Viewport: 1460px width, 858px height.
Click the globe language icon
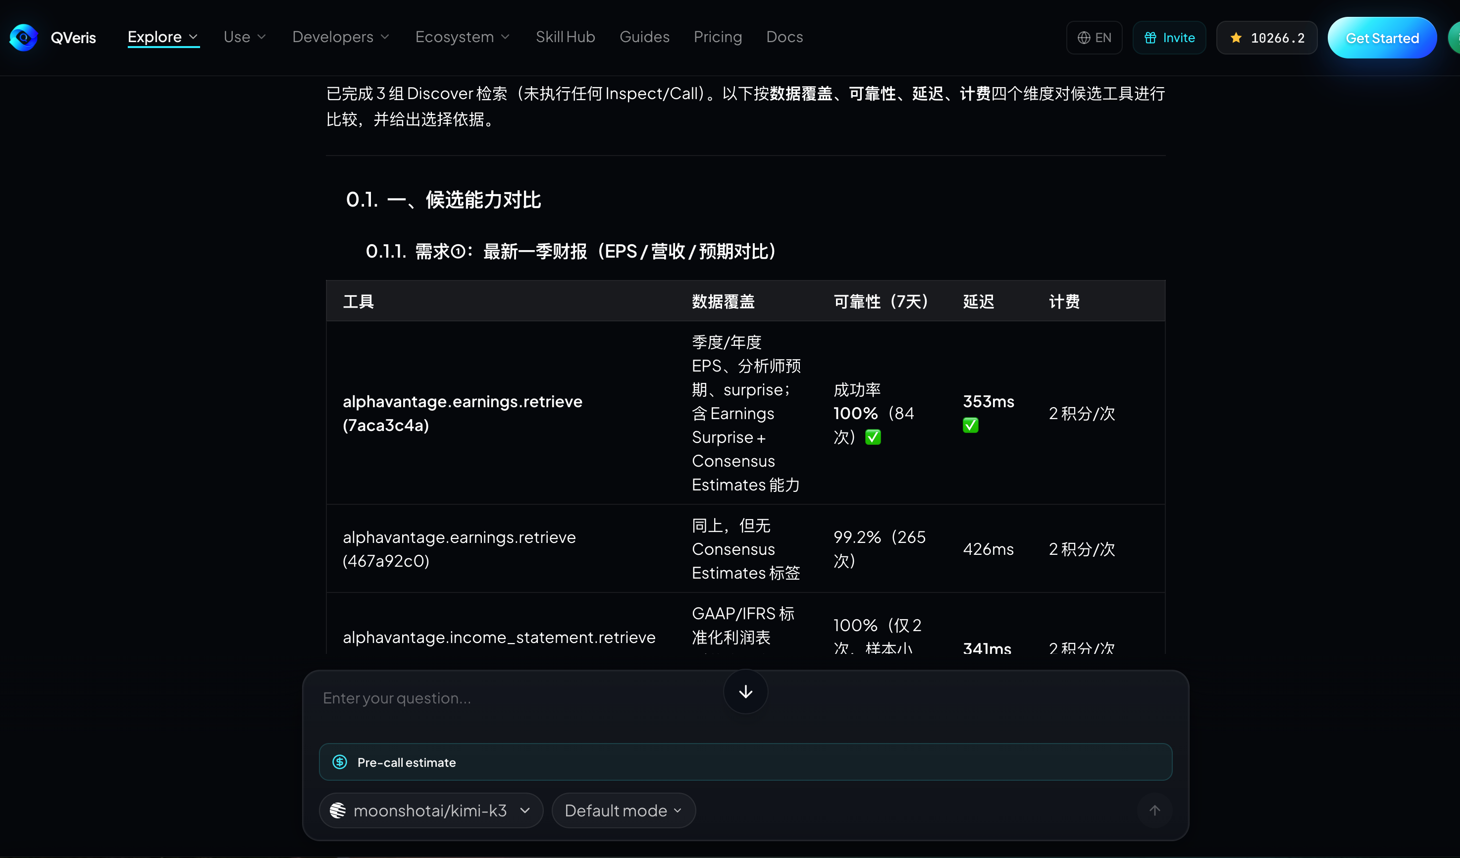[1084, 38]
